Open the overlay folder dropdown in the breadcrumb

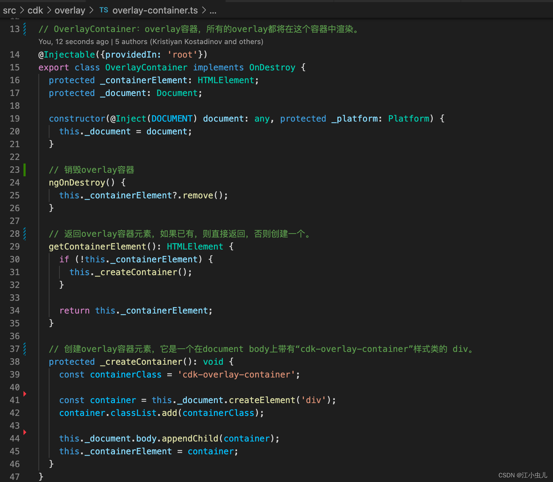point(70,10)
